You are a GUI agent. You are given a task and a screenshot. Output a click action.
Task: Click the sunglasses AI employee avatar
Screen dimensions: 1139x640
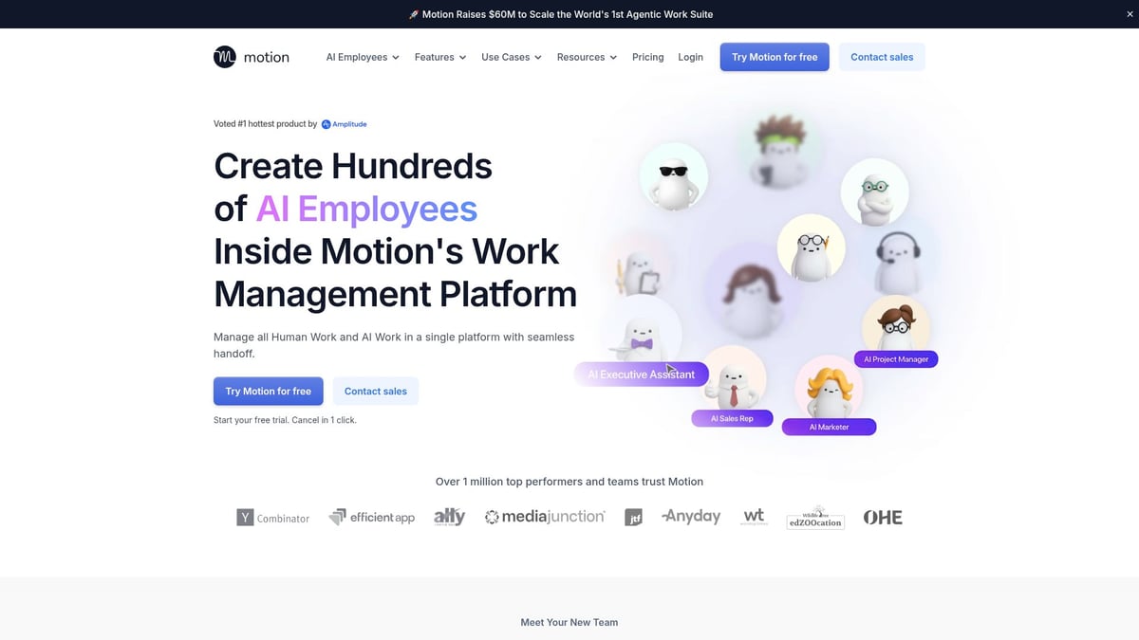click(673, 175)
